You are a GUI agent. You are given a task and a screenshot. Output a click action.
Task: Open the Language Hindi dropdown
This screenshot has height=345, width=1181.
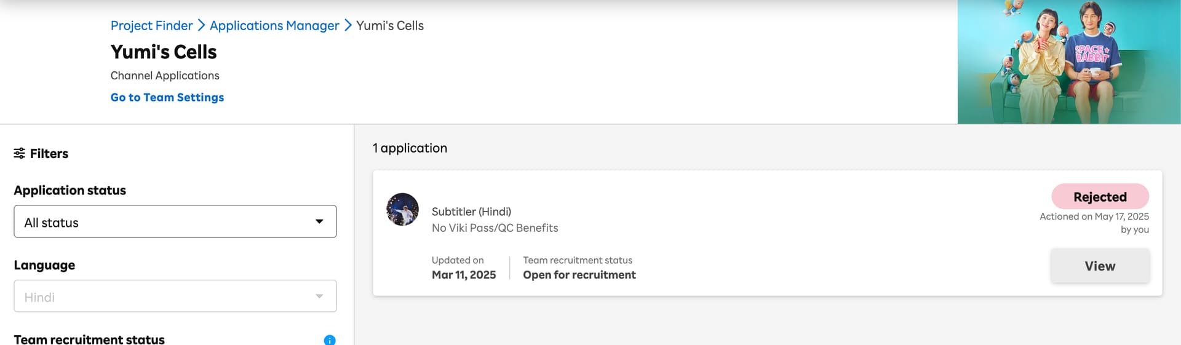175,296
